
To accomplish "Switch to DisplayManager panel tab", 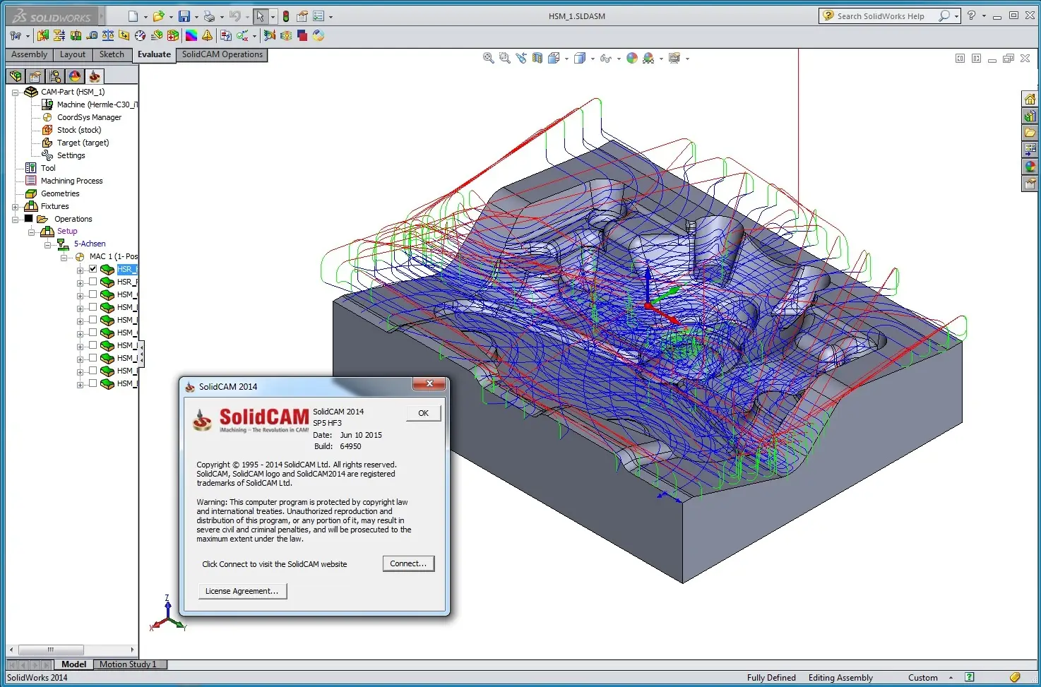I will click(x=74, y=76).
